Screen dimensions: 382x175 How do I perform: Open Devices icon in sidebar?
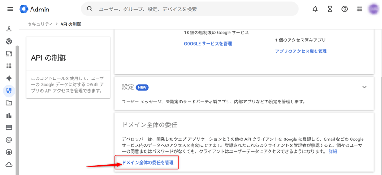(x=9, y=54)
